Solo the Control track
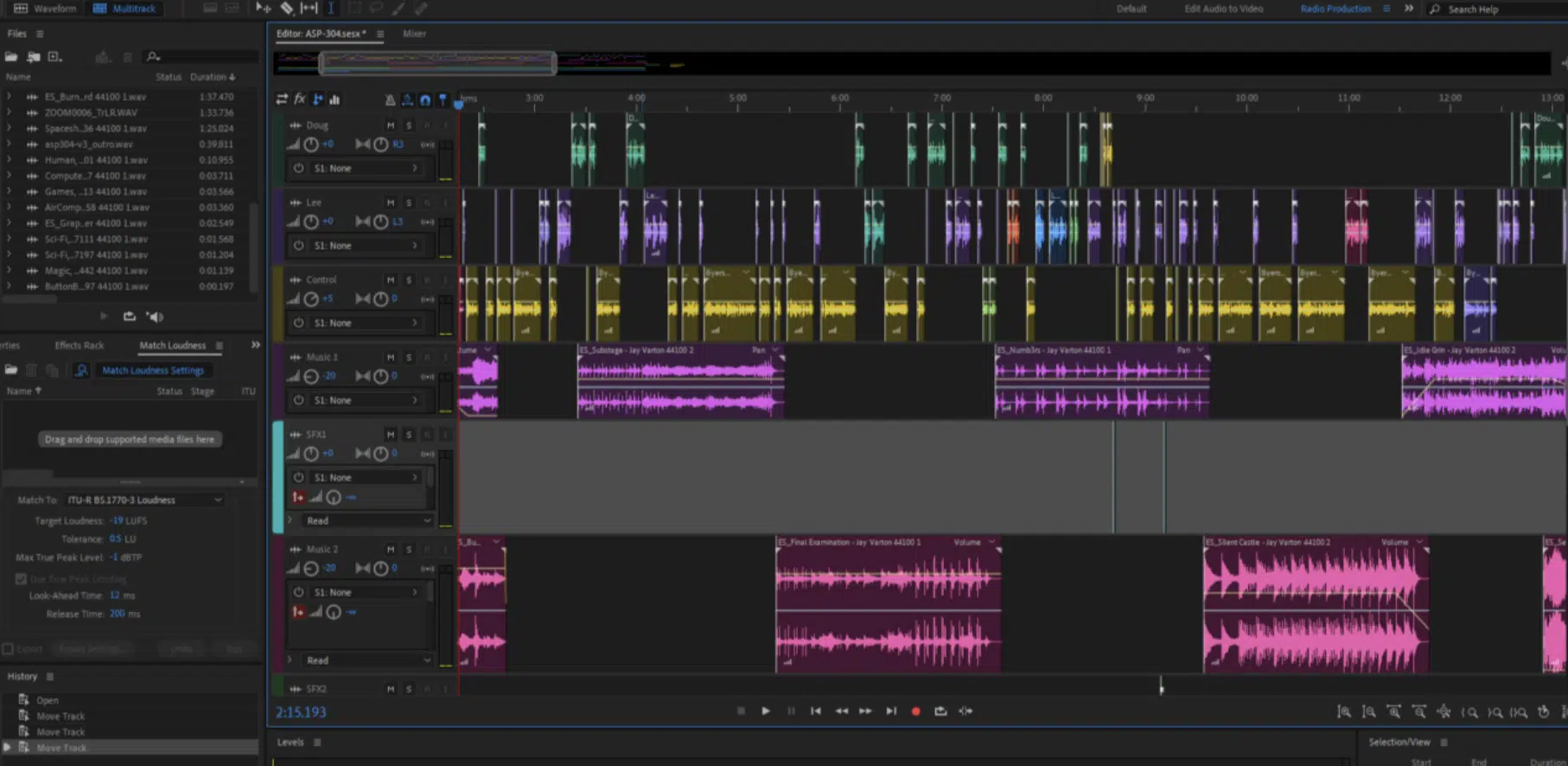 [409, 280]
